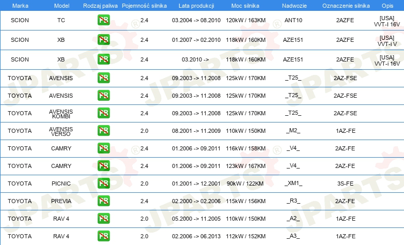This screenshot has width=404, height=245.
Task: Select the PREVIA model cell
Action: pos(61,201)
